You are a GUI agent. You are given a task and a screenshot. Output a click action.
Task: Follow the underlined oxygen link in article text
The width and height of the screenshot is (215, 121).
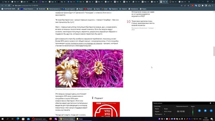pyautogui.click(x=84, y=43)
